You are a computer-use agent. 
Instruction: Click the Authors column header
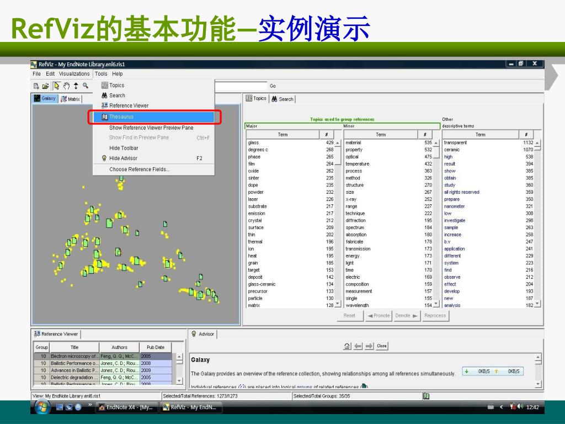click(119, 347)
